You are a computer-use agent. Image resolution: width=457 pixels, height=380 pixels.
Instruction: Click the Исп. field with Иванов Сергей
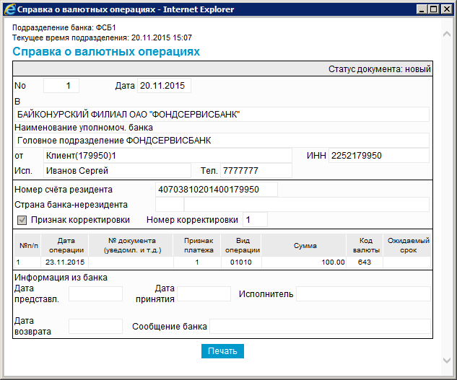118,171
